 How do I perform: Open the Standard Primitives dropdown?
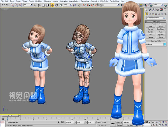(156, 18)
